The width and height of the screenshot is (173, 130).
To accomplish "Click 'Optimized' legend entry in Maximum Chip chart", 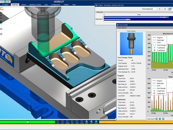I will click(161, 40).
